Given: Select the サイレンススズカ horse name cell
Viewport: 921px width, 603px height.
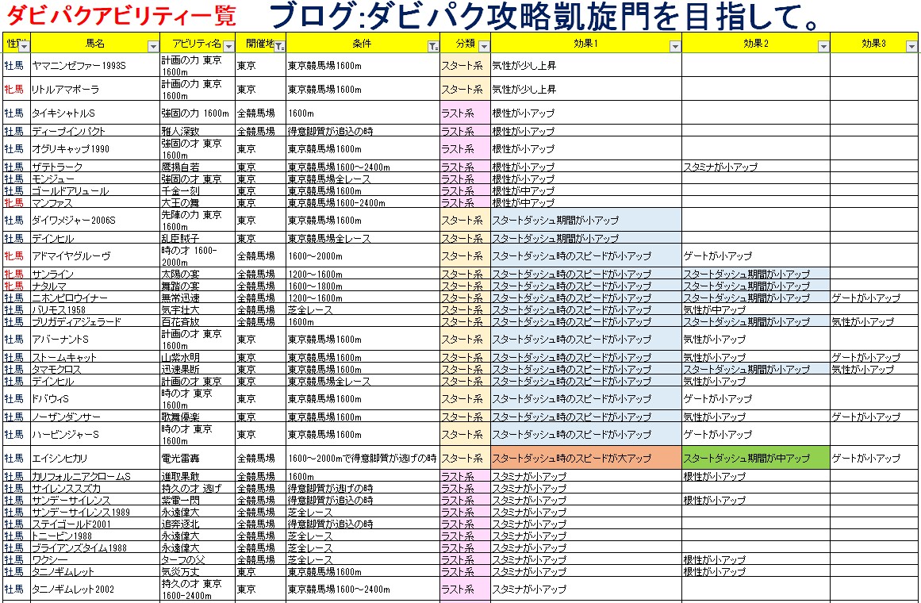Looking at the screenshot, I should tap(95, 488).
